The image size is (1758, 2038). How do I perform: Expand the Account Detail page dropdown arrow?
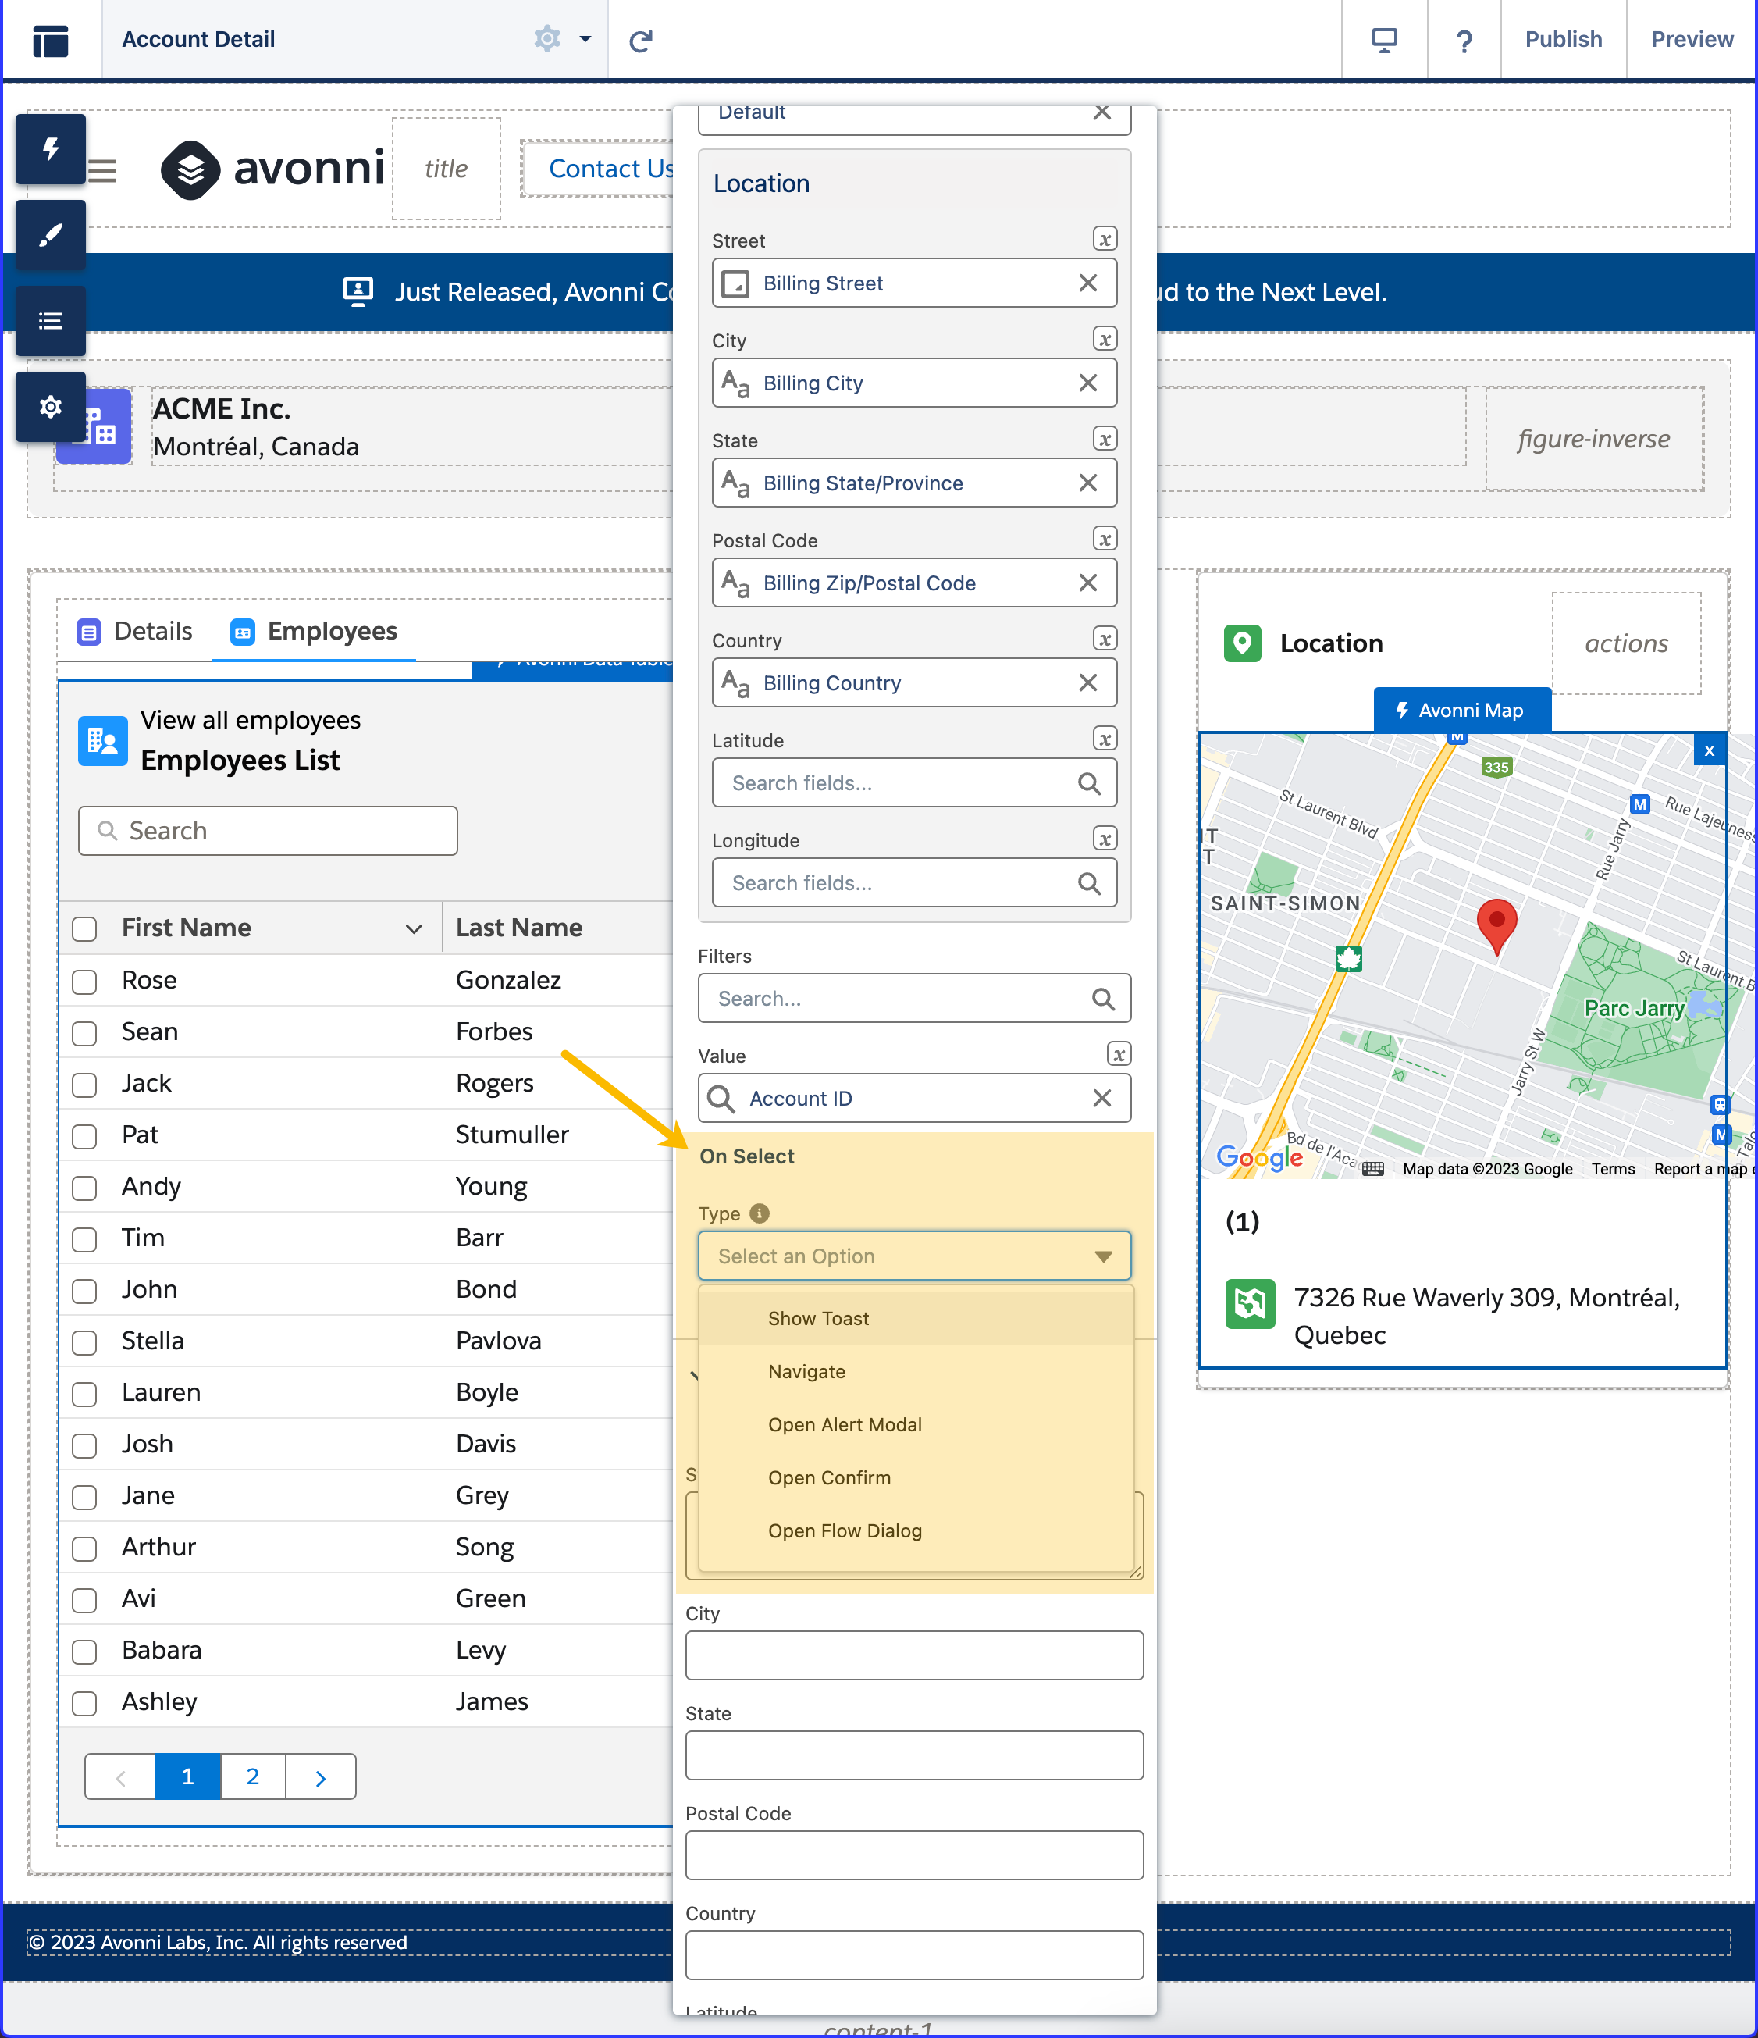[586, 39]
